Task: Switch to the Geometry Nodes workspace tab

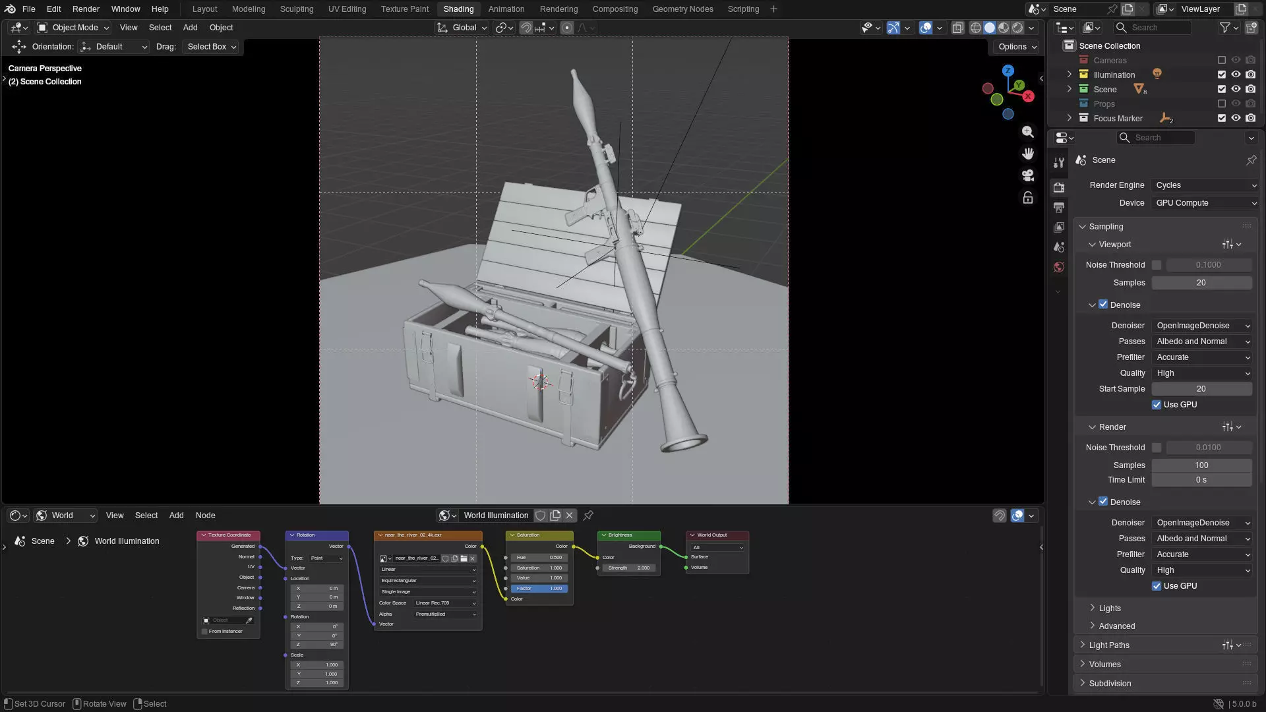Action: 682,9
